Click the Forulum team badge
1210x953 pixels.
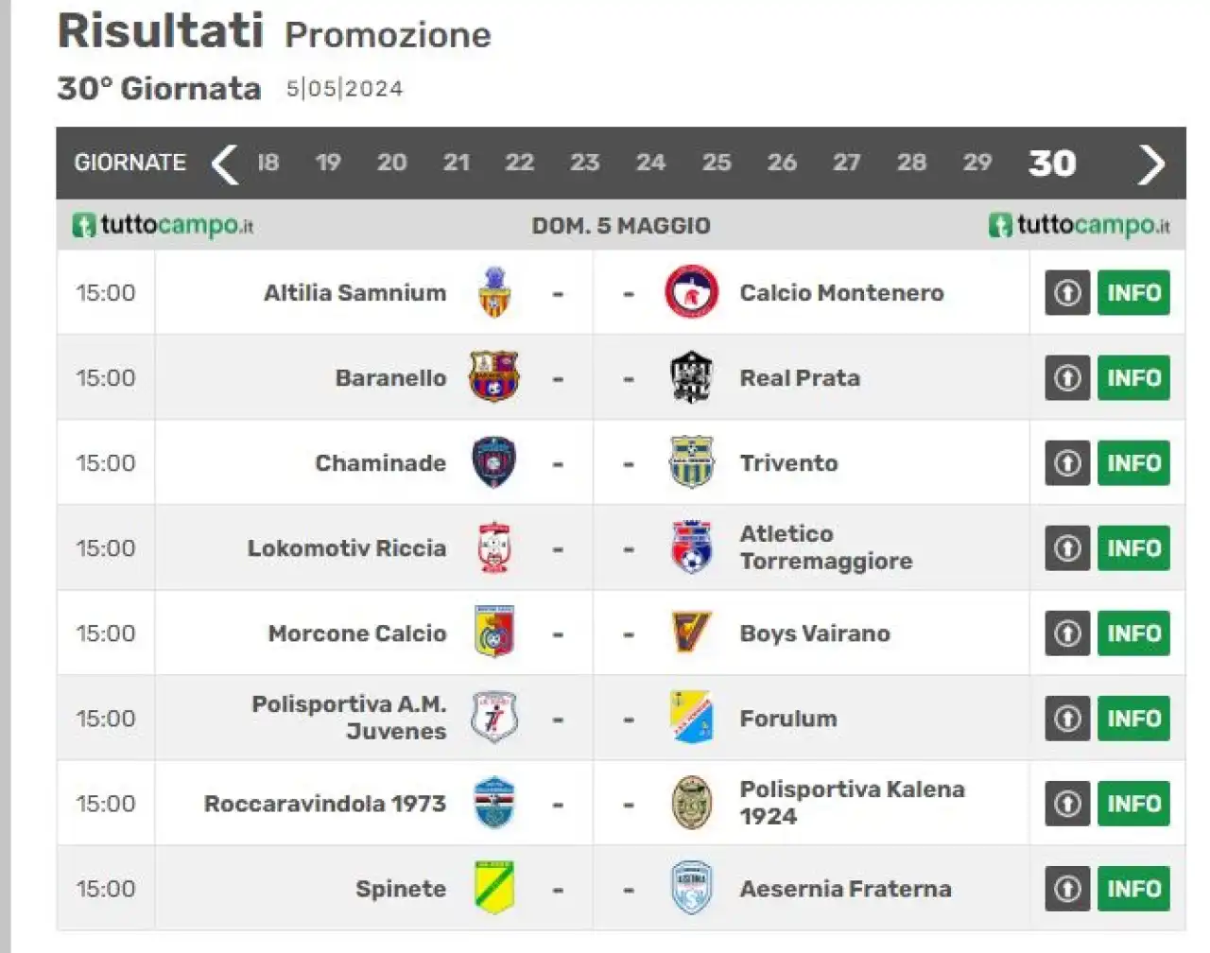[x=691, y=718]
